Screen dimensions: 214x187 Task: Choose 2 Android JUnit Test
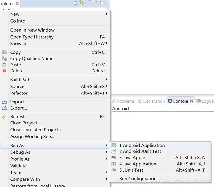pos(160,151)
